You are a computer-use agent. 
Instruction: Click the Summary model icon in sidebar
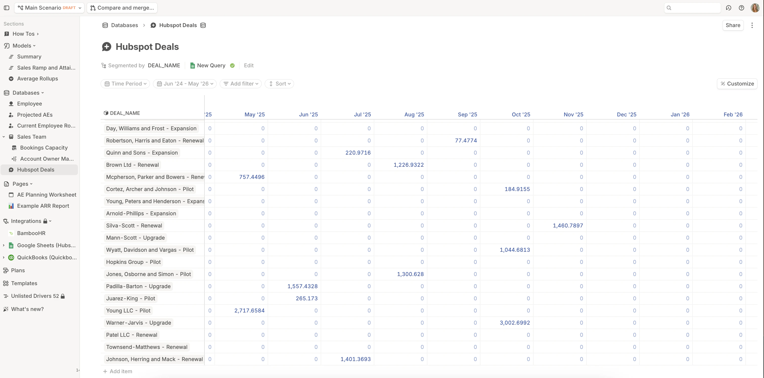(x=11, y=56)
